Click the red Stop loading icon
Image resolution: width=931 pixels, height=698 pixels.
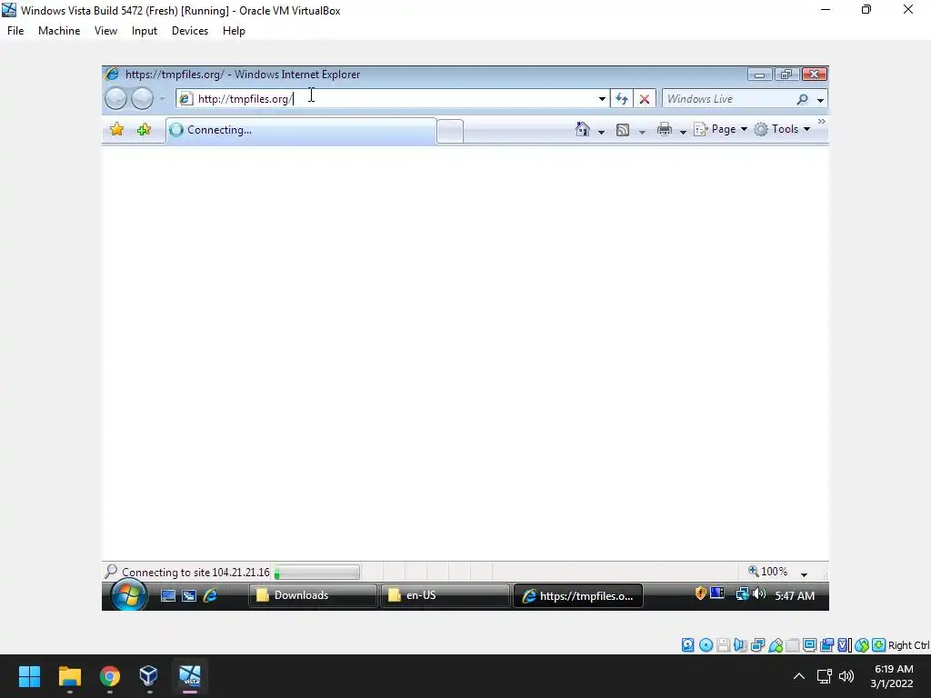click(x=645, y=98)
